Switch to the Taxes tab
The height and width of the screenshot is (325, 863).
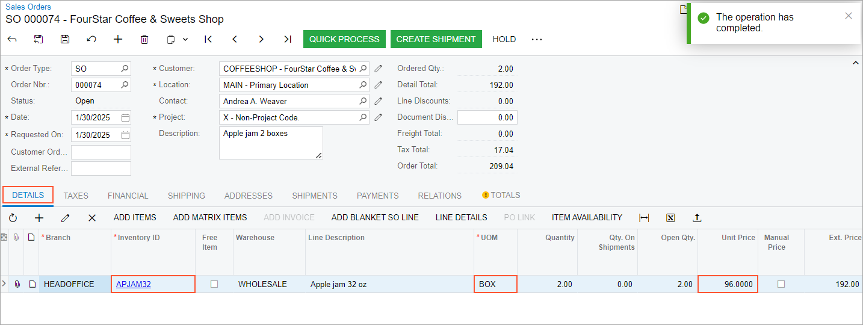76,196
